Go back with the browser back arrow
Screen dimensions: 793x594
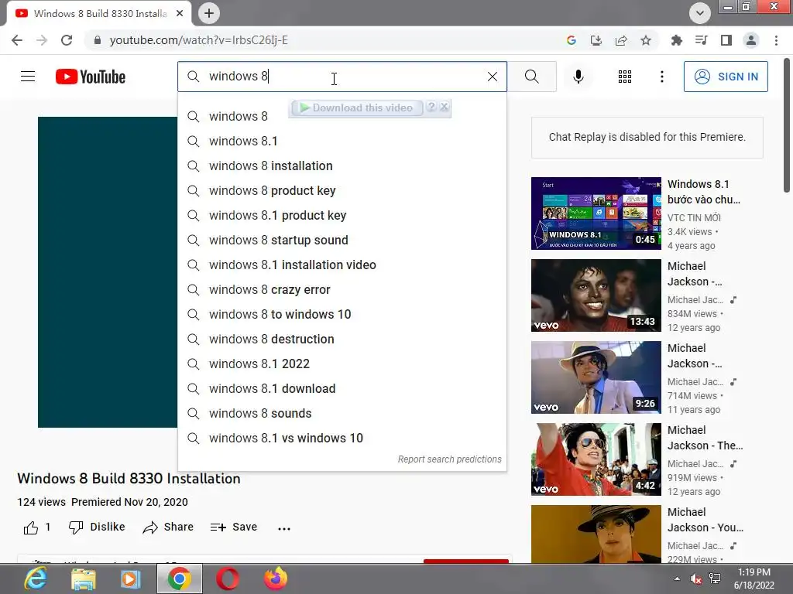17,40
